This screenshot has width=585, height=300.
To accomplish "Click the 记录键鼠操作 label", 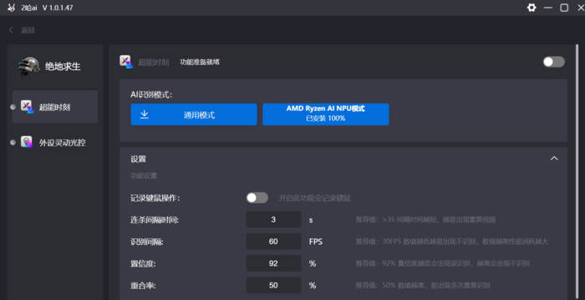I will click(x=155, y=198).
